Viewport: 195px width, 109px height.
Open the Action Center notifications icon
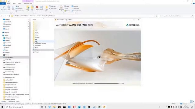192,107
